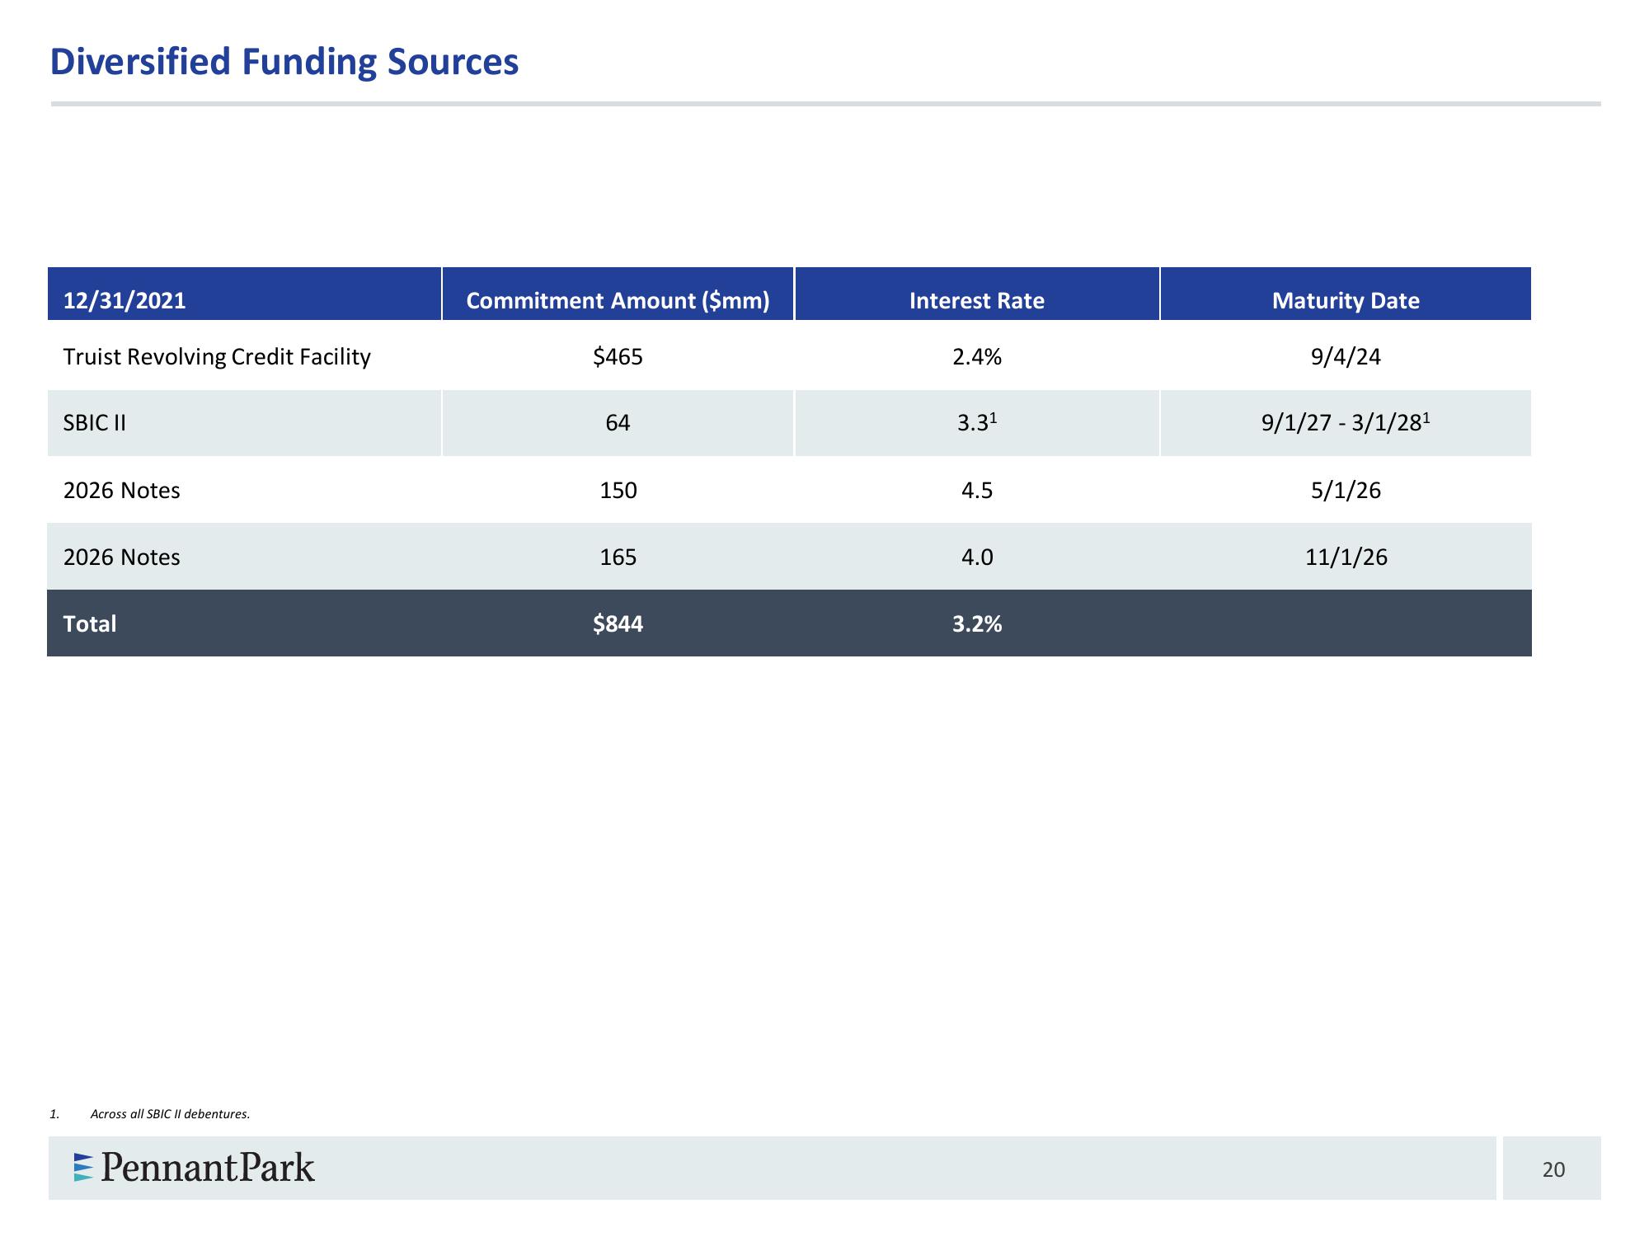Select the 150 commitment amount
The width and height of the screenshot is (1649, 1237).
point(618,491)
